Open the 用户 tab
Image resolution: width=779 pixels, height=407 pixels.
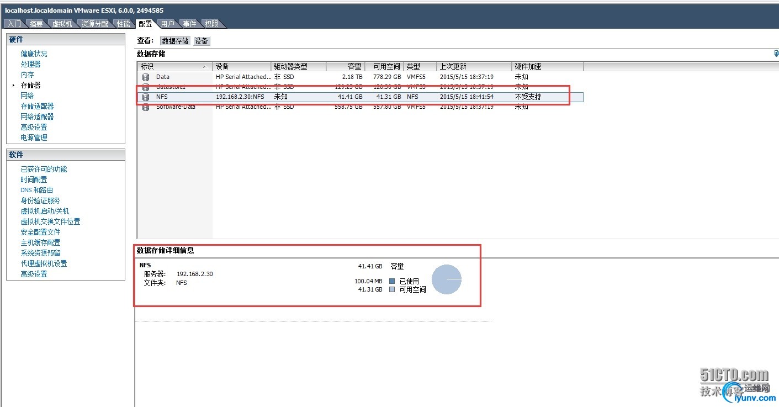[x=168, y=24]
